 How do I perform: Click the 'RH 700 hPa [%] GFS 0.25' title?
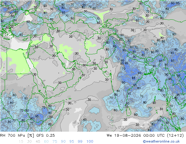tap(27, 135)
